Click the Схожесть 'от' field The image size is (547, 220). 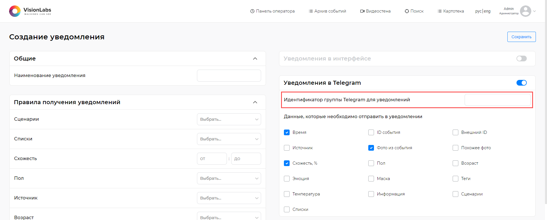click(212, 159)
